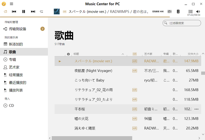Click artist ryo/初... cell
This screenshot has height=140, width=205.
[151, 80]
